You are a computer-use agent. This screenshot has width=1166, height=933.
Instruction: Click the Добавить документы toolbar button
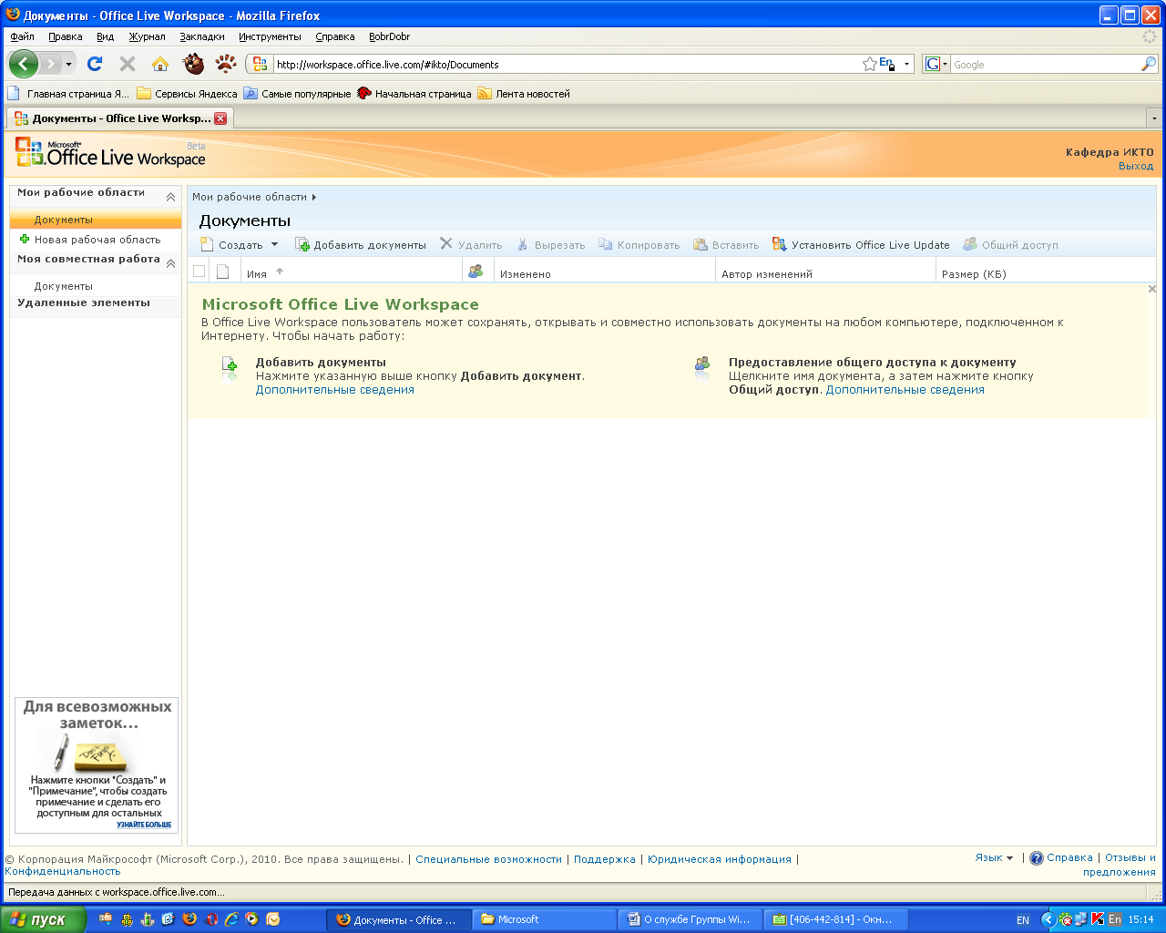(x=361, y=244)
